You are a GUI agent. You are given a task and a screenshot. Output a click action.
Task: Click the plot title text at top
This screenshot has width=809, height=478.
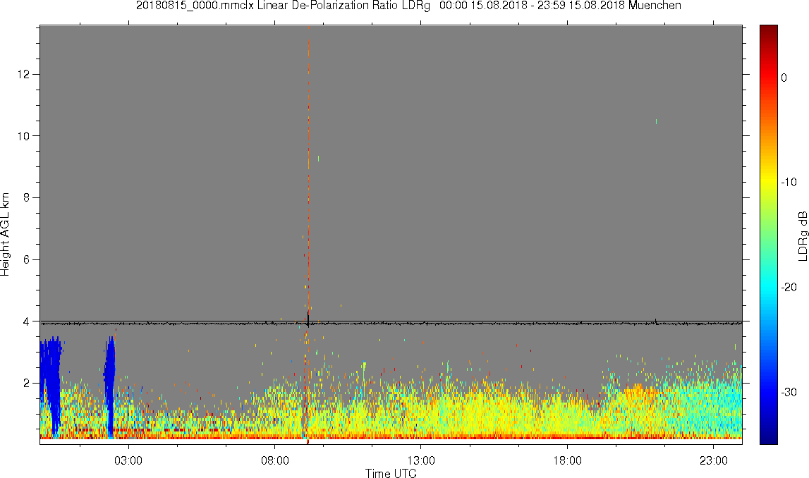[x=408, y=6]
